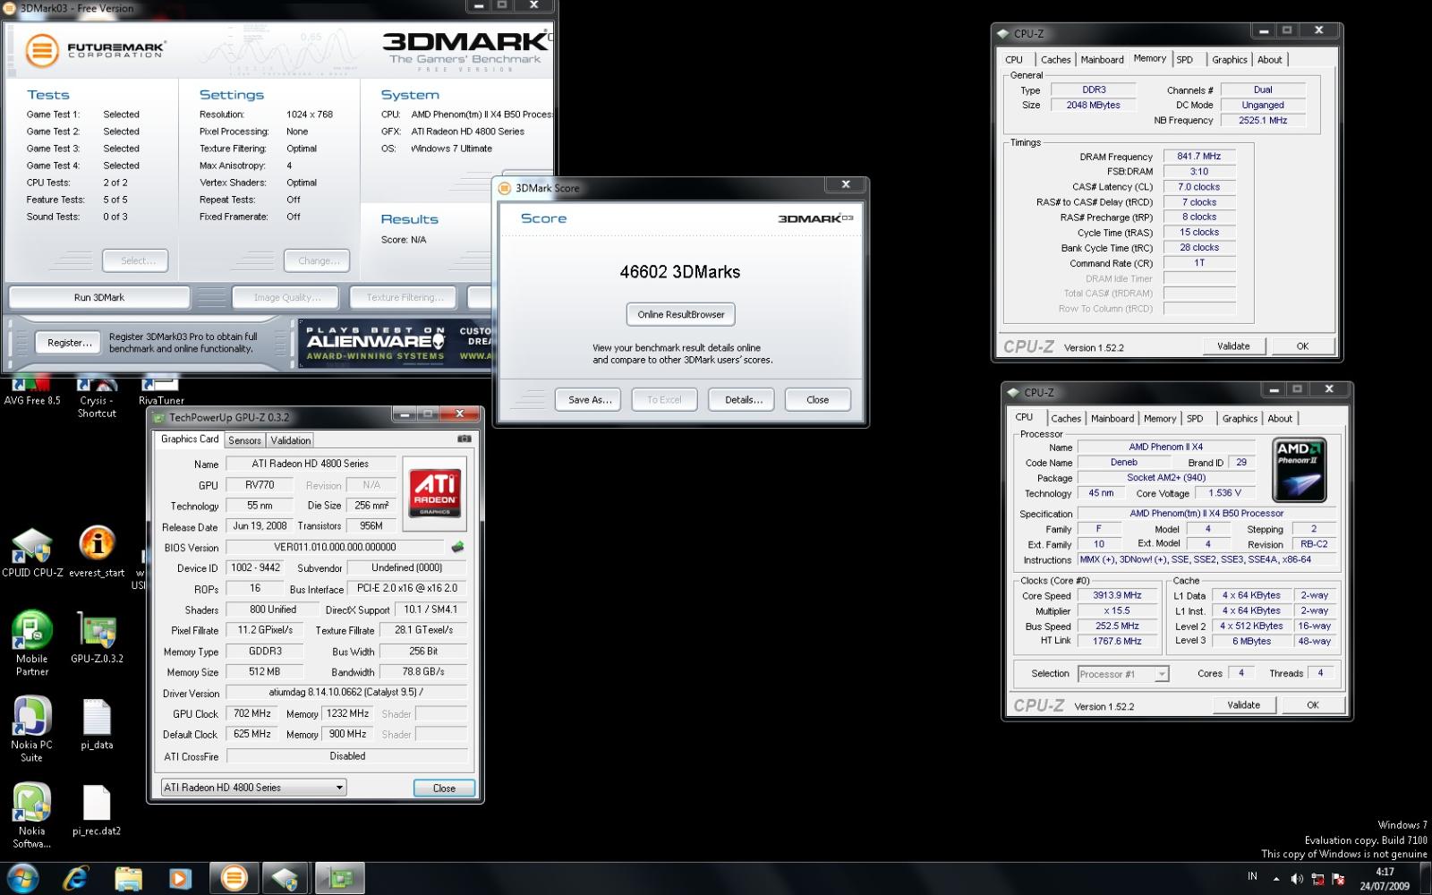Viewport: 1432px width, 895px height.
Task: Select the RivaTuner desktop icon
Action: coord(161,392)
